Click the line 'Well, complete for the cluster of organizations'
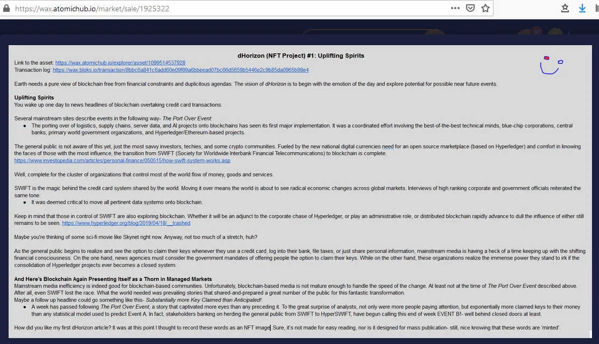The width and height of the screenshot is (599, 344). pos(144,174)
